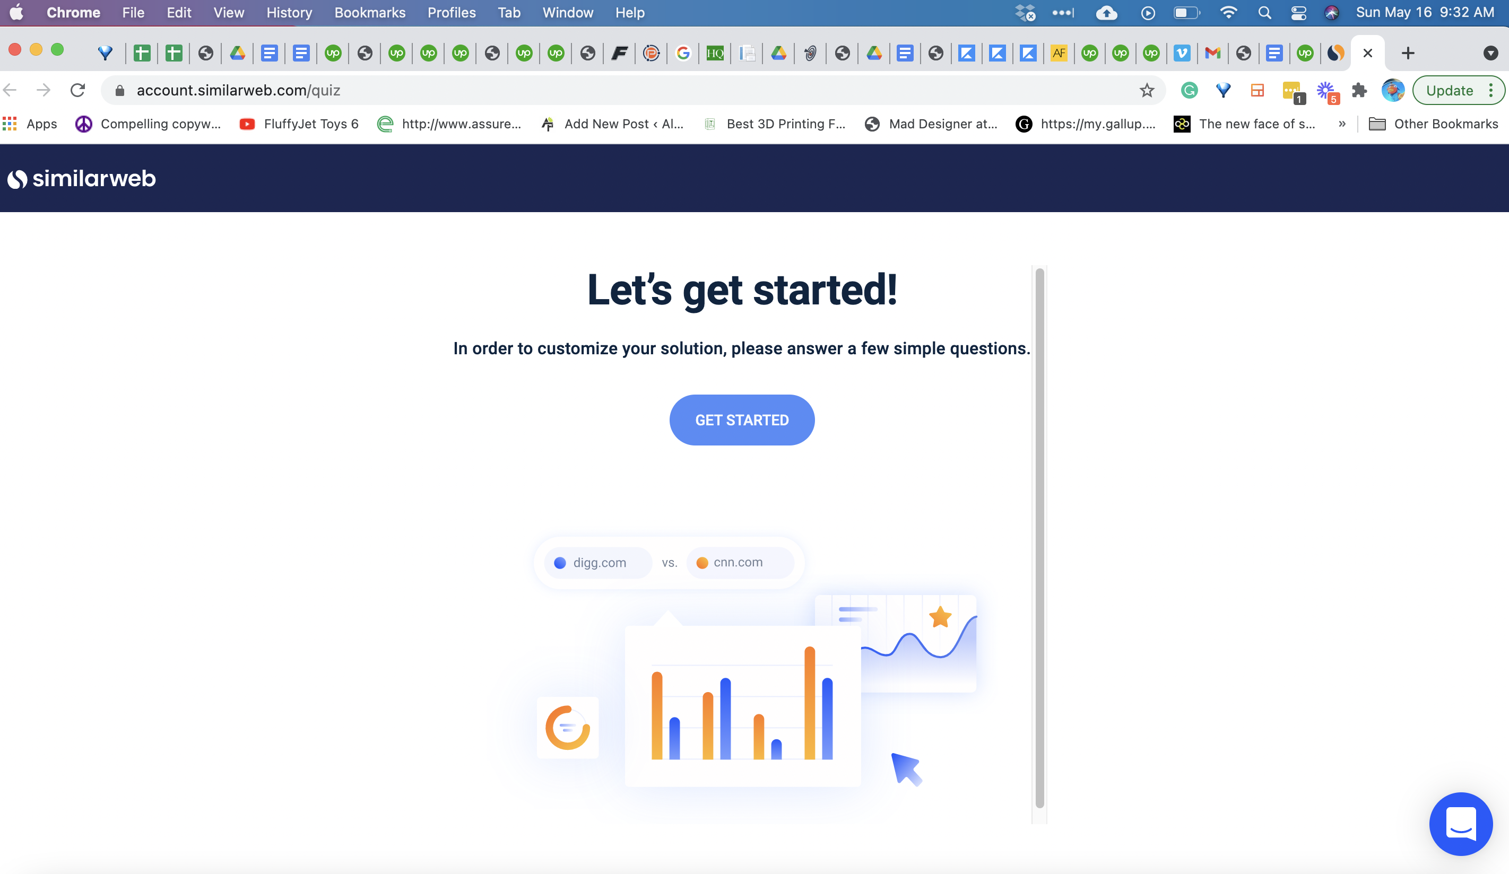Image resolution: width=1509 pixels, height=874 pixels.
Task: Click the bookmark star icon in address bar
Action: tap(1146, 91)
